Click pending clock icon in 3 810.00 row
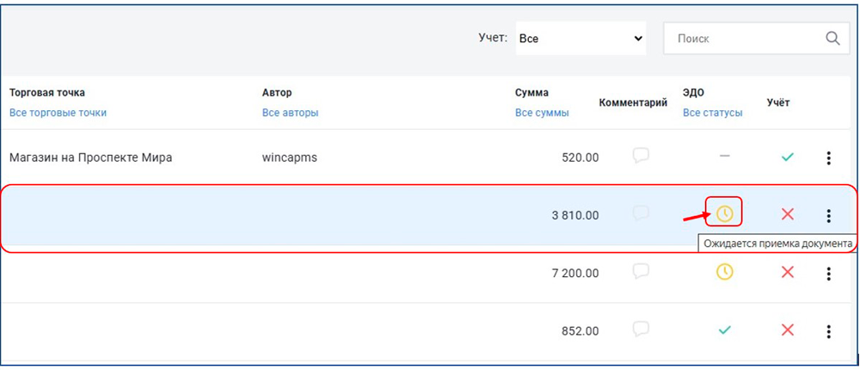 [724, 213]
